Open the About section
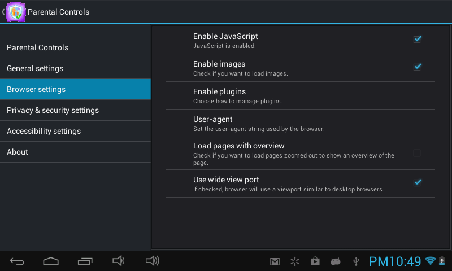 click(x=75, y=152)
